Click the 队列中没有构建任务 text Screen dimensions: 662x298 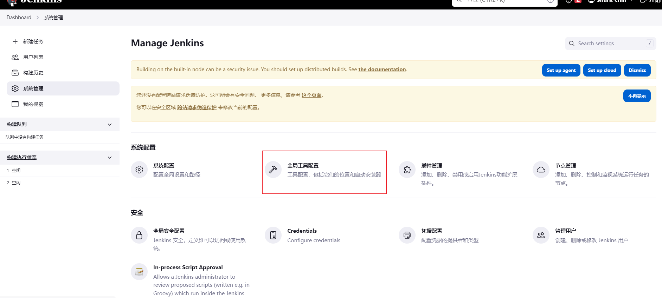(x=25, y=137)
